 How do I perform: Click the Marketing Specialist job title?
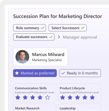click(47, 60)
